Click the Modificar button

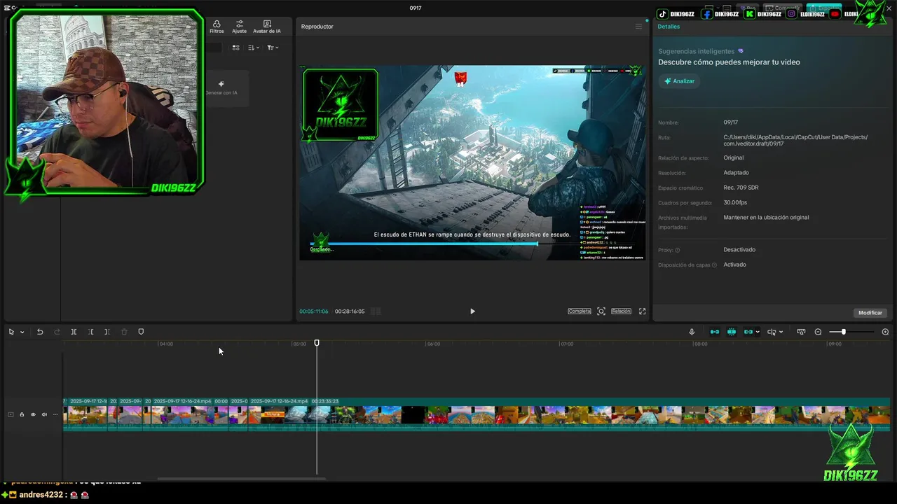[x=870, y=313]
